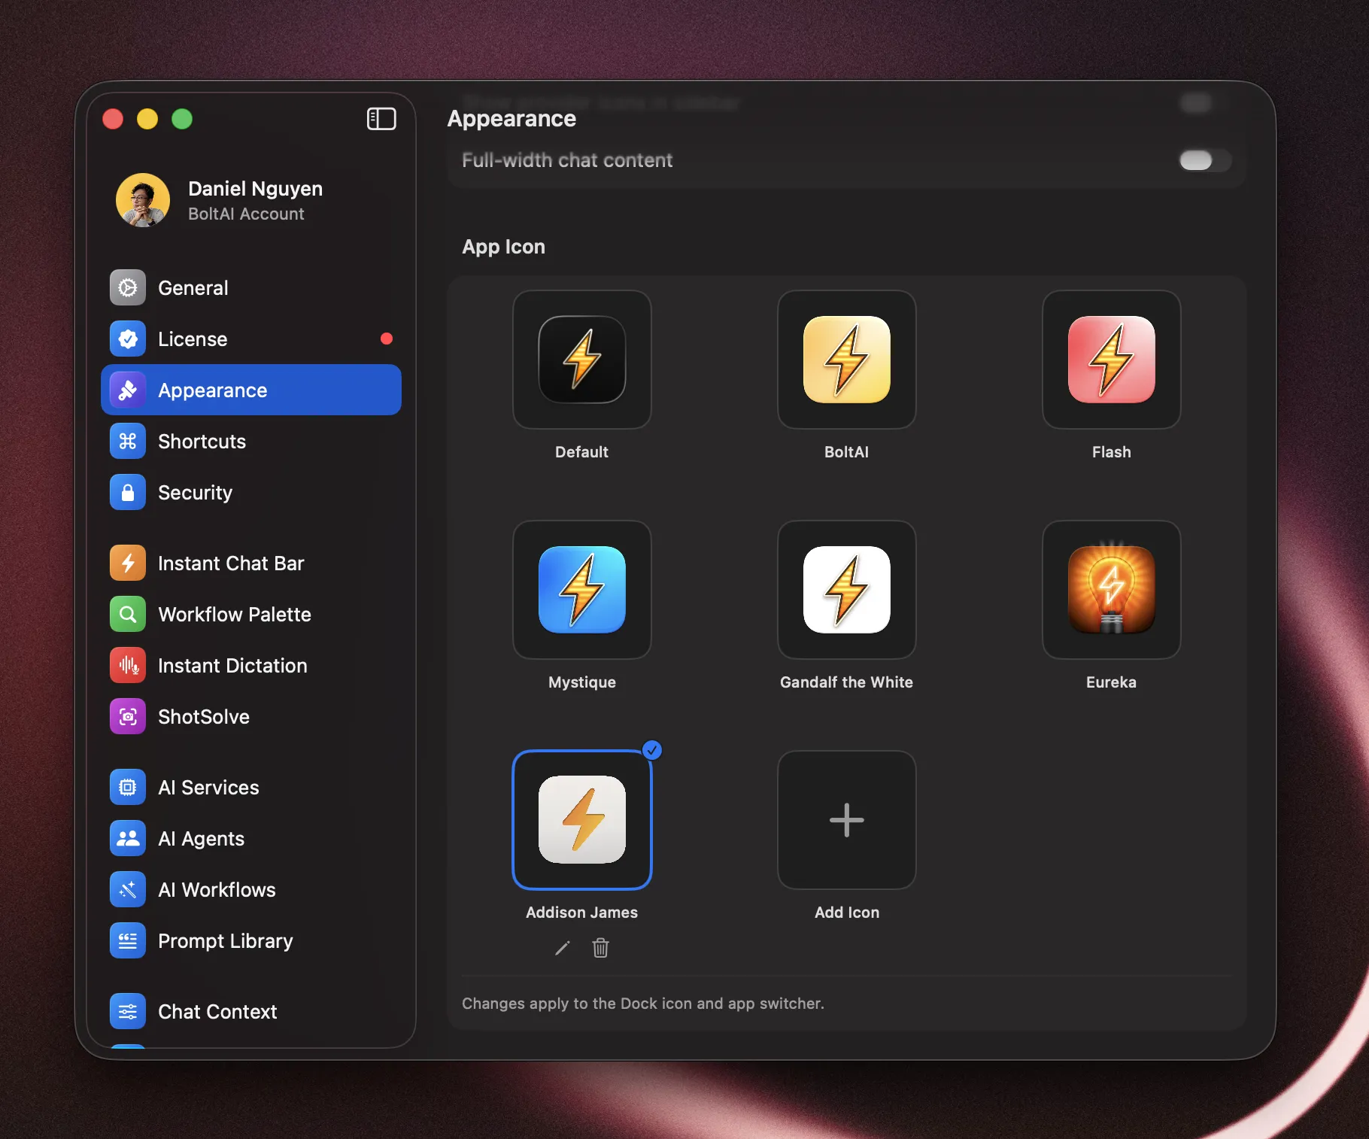The width and height of the screenshot is (1369, 1139).
Task: Edit the Addison James icon with the pencil
Action: tap(561, 949)
